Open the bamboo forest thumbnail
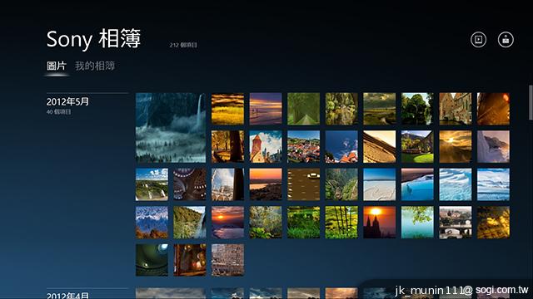Screen dimensions: 533x299 pyautogui.click(x=341, y=223)
